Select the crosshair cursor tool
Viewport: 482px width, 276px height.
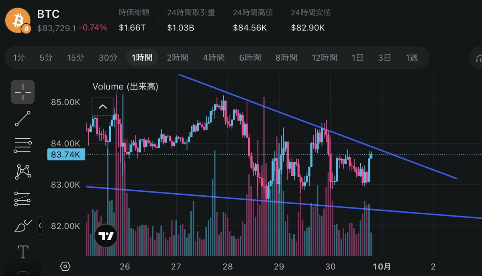(x=22, y=92)
